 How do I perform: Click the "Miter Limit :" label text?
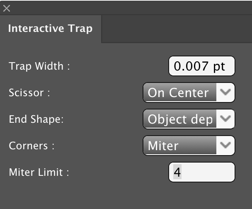[x=39, y=173]
